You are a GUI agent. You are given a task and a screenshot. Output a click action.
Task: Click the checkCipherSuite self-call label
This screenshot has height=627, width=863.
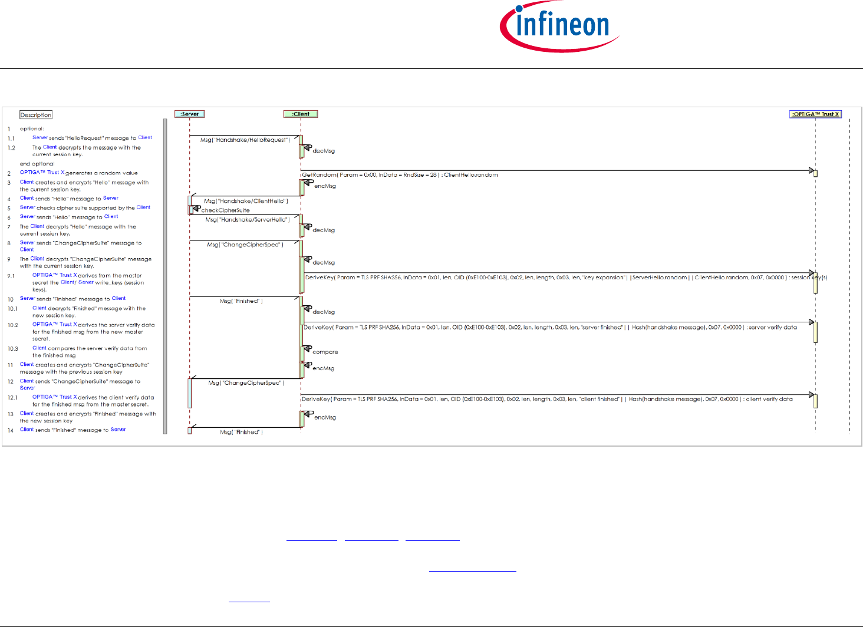pos(226,210)
